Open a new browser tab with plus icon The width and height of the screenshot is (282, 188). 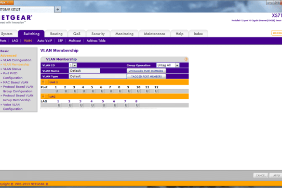(58, 10)
